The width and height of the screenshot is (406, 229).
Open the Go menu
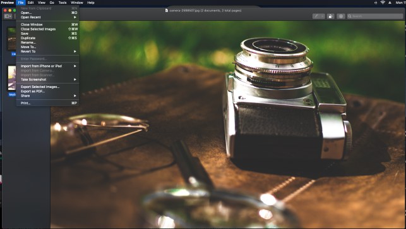coord(52,3)
